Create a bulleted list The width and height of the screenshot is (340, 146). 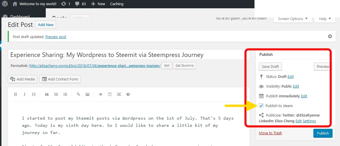tap(56, 94)
